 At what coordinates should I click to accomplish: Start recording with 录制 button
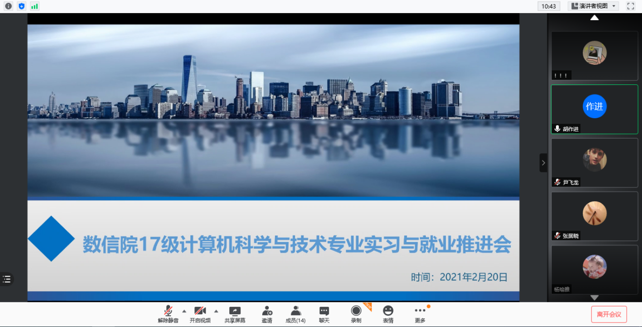(356, 314)
